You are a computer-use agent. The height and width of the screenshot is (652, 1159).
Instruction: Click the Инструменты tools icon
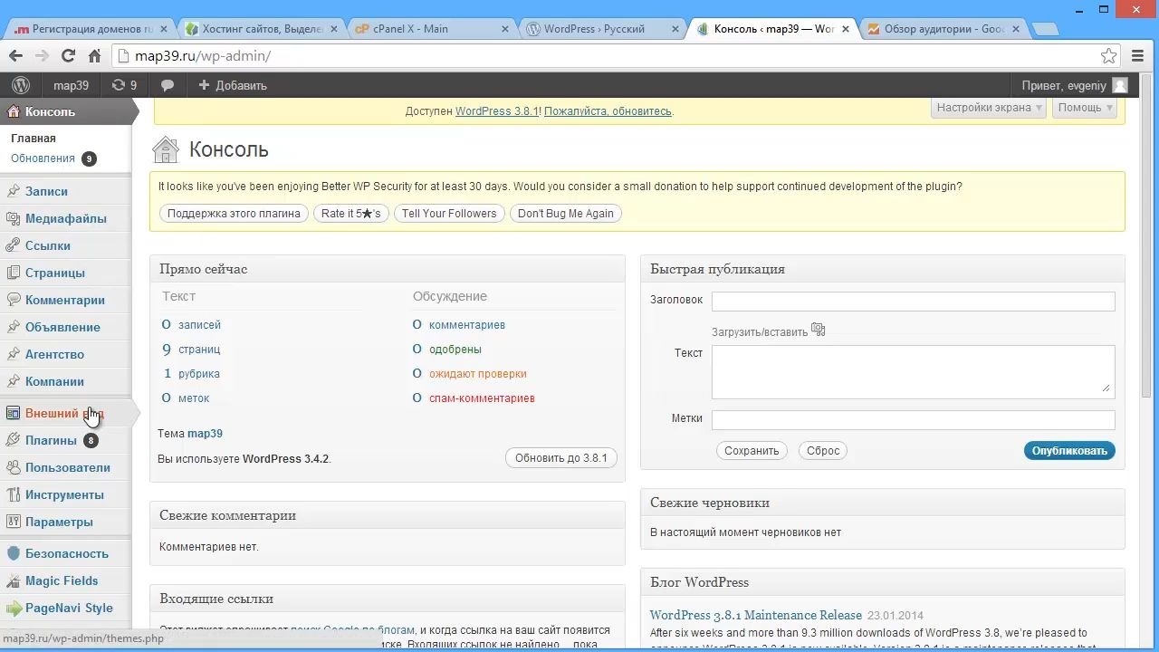pos(13,494)
